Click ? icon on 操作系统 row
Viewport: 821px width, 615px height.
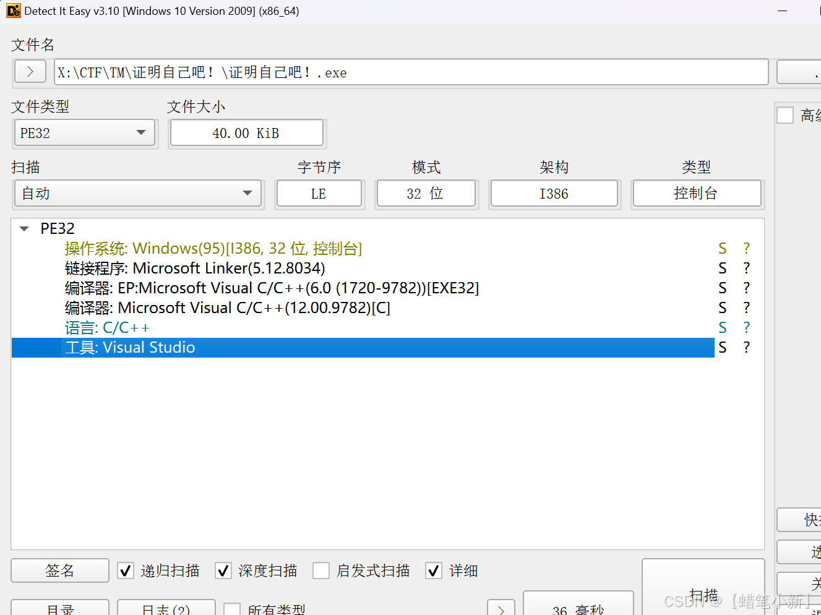point(746,249)
